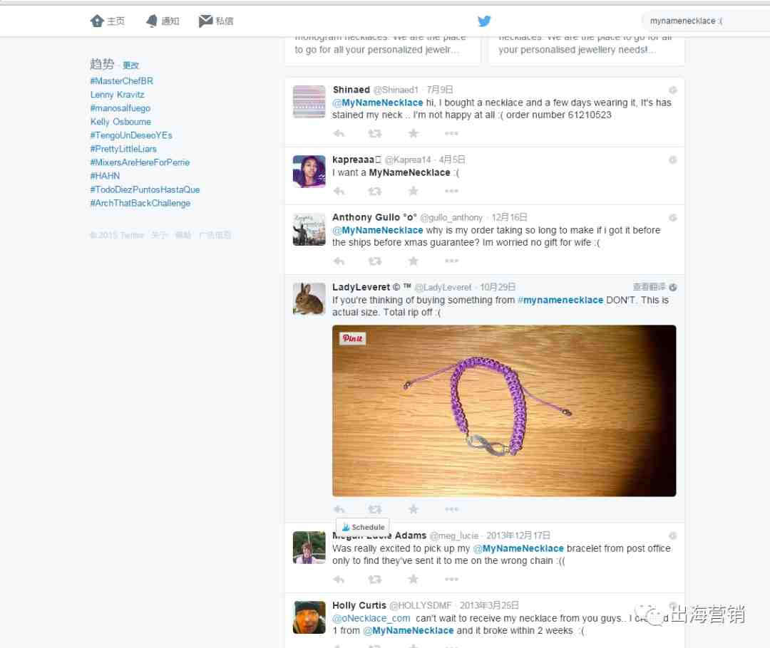The width and height of the screenshot is (770, 648).
Task: Open LadyLeveret's rabbit avatar
Action: (x=309, y=299)
